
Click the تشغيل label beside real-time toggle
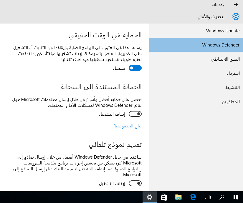pyautogui.click(x=119, y=68)
